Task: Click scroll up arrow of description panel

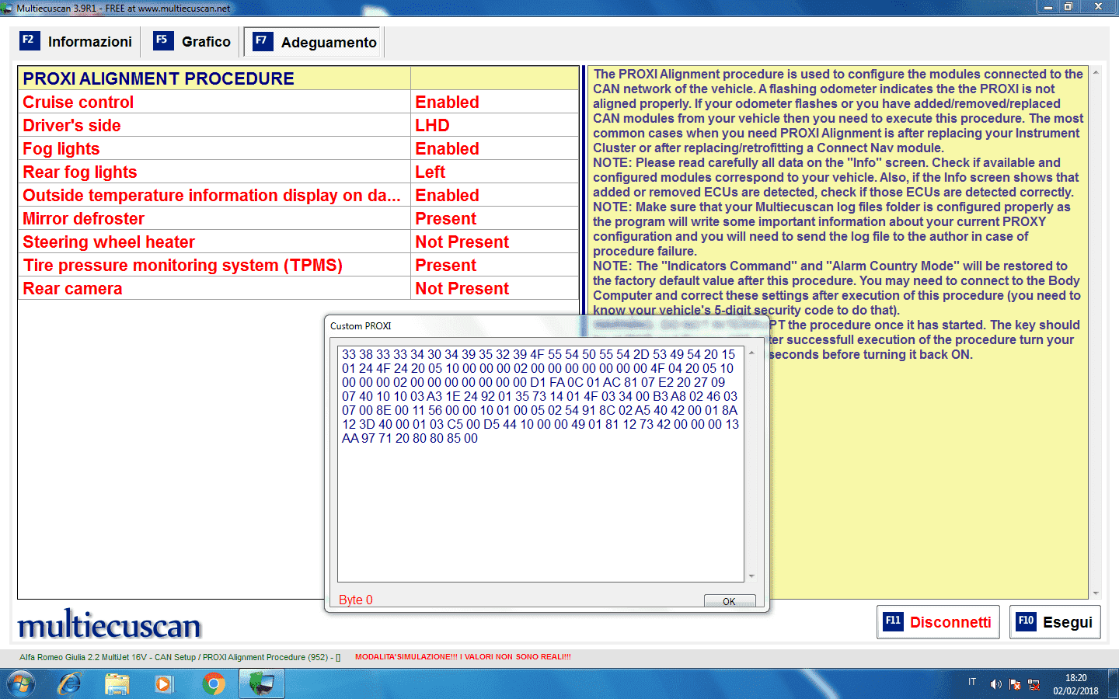Action: 1096,72
